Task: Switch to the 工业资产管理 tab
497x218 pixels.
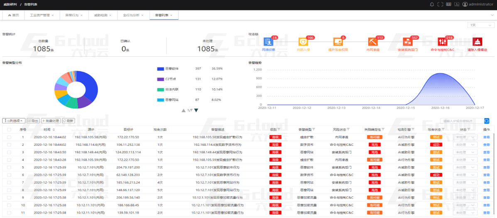Action: click(42, 15)
